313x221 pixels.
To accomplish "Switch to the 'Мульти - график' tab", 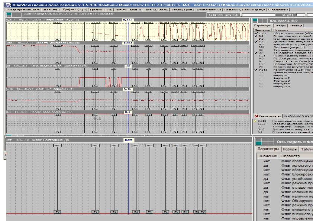I will [128, 10].
